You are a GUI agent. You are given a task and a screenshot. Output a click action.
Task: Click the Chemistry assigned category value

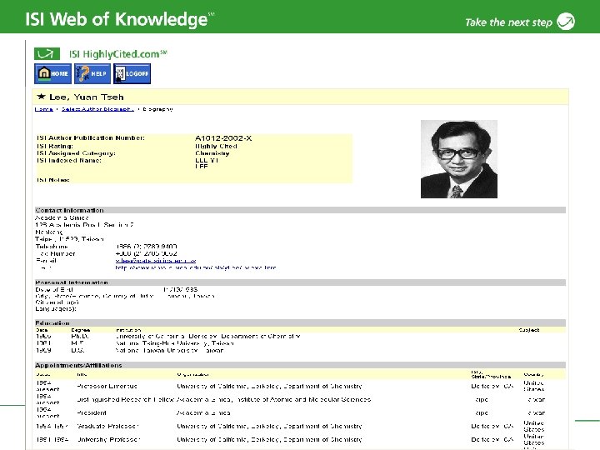212,153
